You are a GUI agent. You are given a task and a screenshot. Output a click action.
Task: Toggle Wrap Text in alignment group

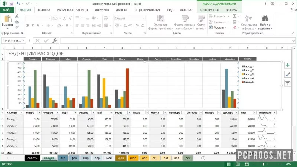pyautogui.click(x=106, y=18)
